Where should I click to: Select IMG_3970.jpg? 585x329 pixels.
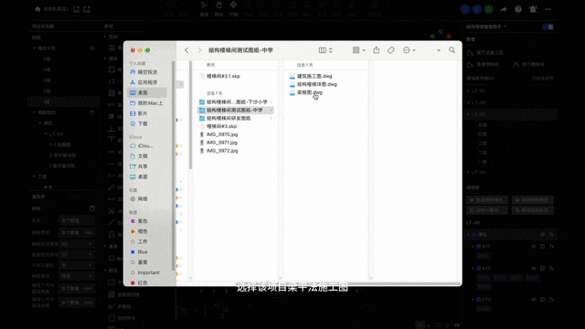click(222, 134)
